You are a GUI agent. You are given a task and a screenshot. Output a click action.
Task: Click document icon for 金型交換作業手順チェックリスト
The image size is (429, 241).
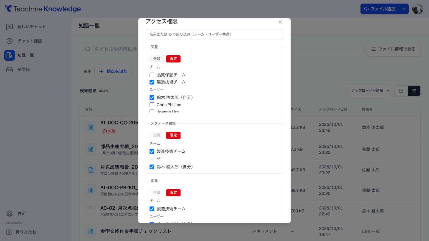pos(91,231)
